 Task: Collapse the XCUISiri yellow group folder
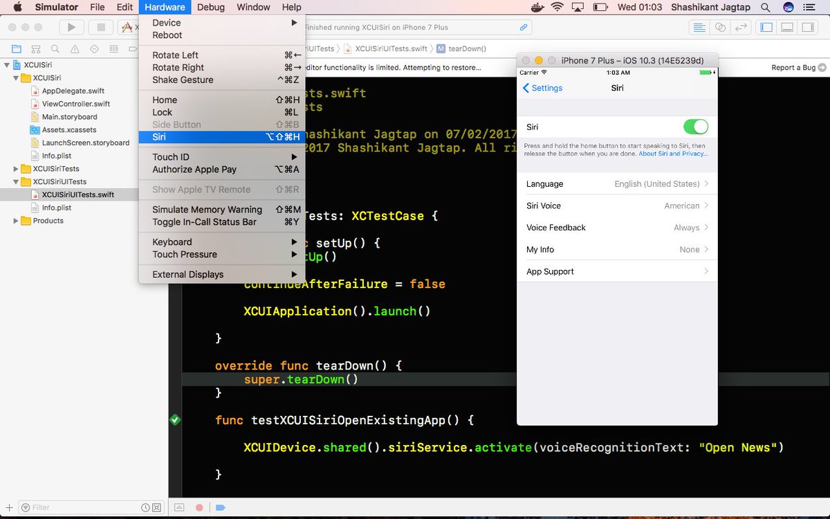(x=17, y=78)
